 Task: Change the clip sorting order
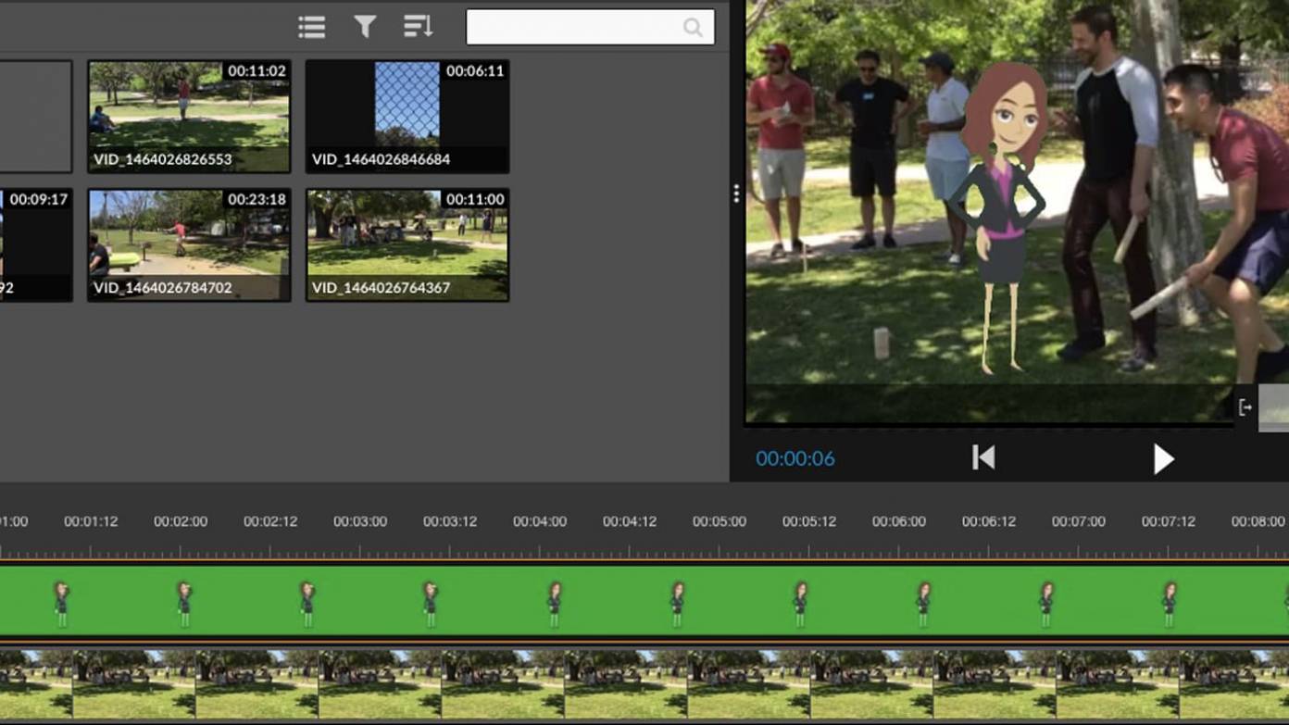click(419, 27)
